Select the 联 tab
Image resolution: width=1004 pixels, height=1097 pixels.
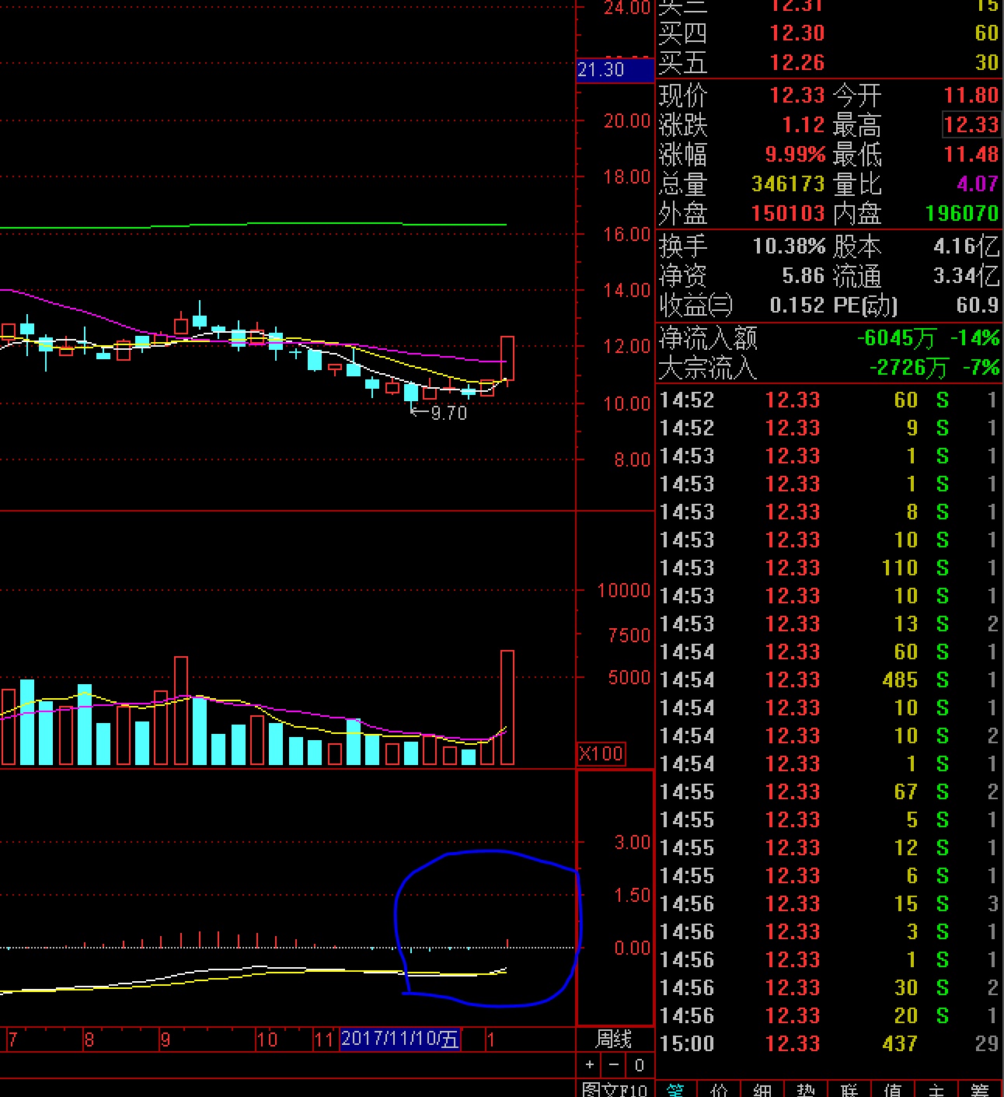click(849, 1089)
